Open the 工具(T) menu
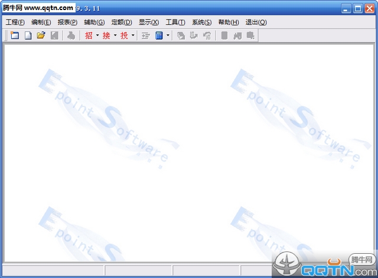Screen dimensions: 378x278 (175, 22)
